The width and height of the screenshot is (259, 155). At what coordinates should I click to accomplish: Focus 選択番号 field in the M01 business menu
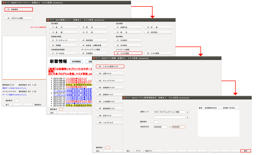[61, 109]
